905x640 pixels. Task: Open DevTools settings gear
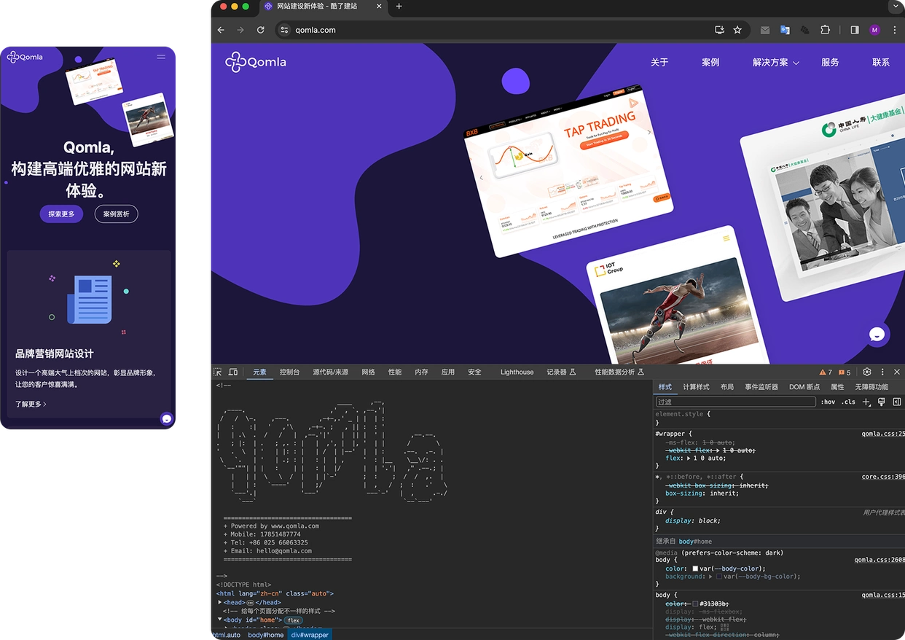point(867,372)
